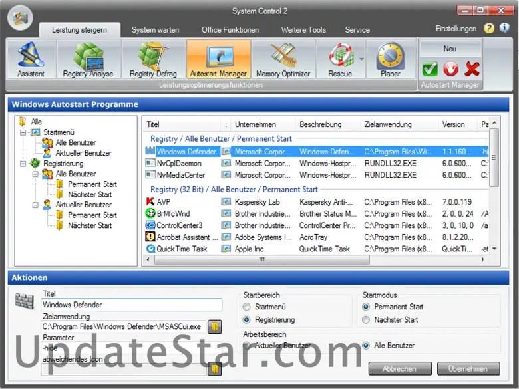Switch to System warten tab

[x=155, y=30]
